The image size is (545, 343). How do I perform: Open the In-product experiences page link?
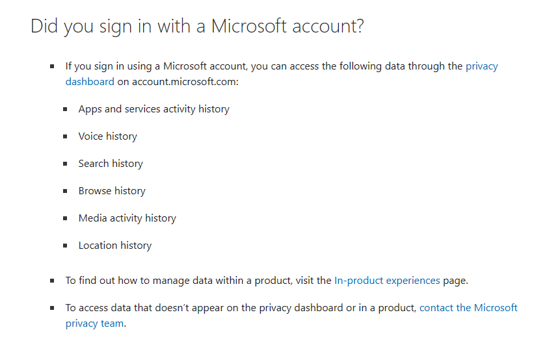(387, 281)
